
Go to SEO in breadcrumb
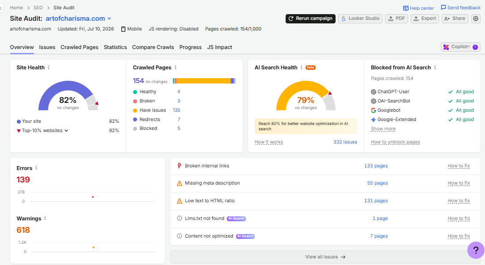pos(38,8)
